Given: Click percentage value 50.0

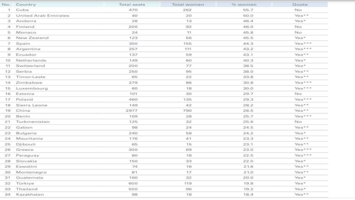Looking at the screenshot, I should (248, 15).
